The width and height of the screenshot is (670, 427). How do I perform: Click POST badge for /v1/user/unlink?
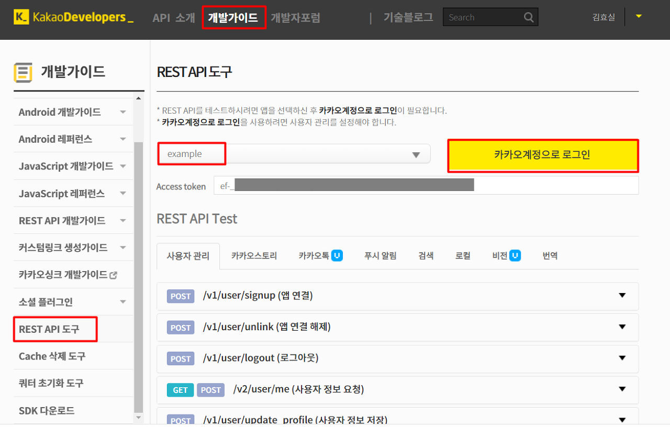click(x=181, y=328)
